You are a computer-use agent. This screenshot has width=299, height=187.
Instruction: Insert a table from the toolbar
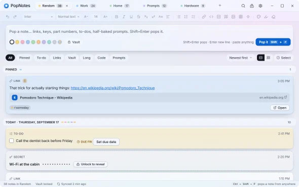[241, 17]
